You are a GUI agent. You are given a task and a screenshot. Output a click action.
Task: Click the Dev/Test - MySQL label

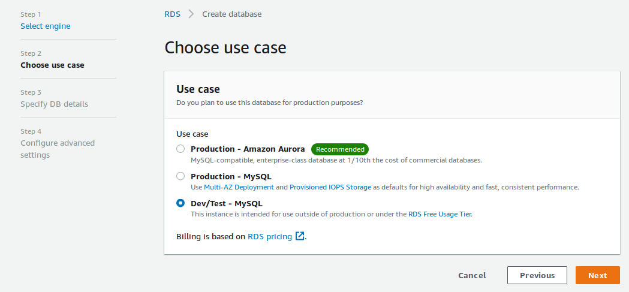227,203
